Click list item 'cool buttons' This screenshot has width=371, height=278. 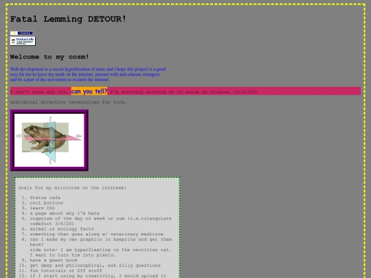47,202
